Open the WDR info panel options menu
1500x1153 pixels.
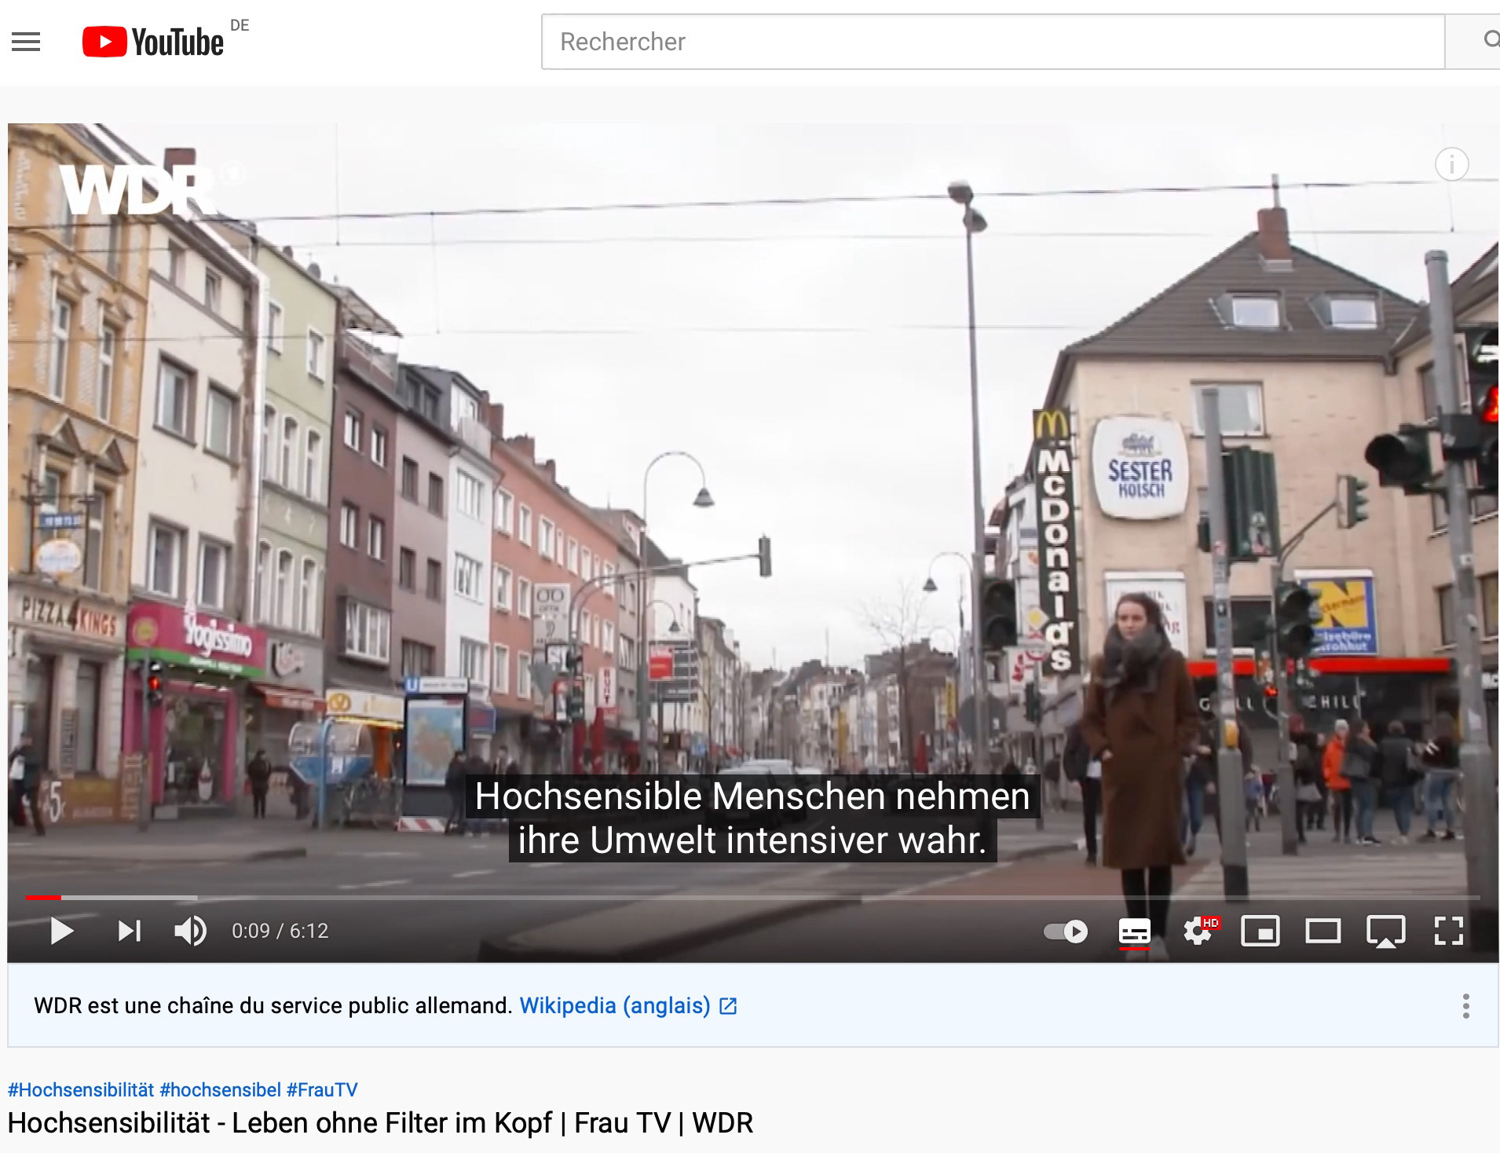coord(1465,1006)
